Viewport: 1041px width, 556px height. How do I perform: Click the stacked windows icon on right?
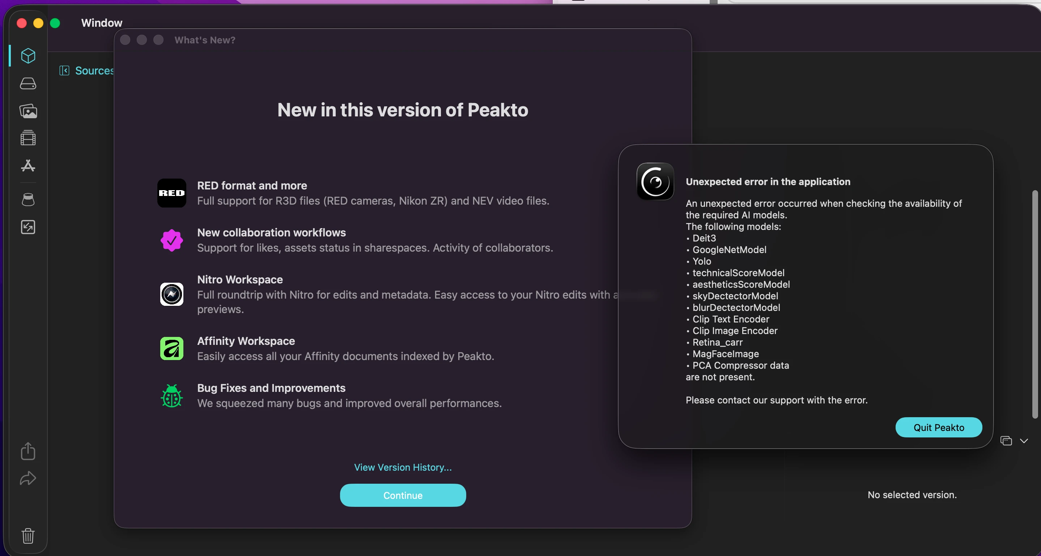[1006, 441]
